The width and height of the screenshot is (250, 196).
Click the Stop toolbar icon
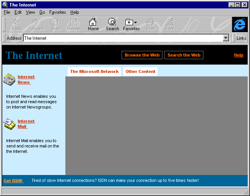[x=55, y=22]
